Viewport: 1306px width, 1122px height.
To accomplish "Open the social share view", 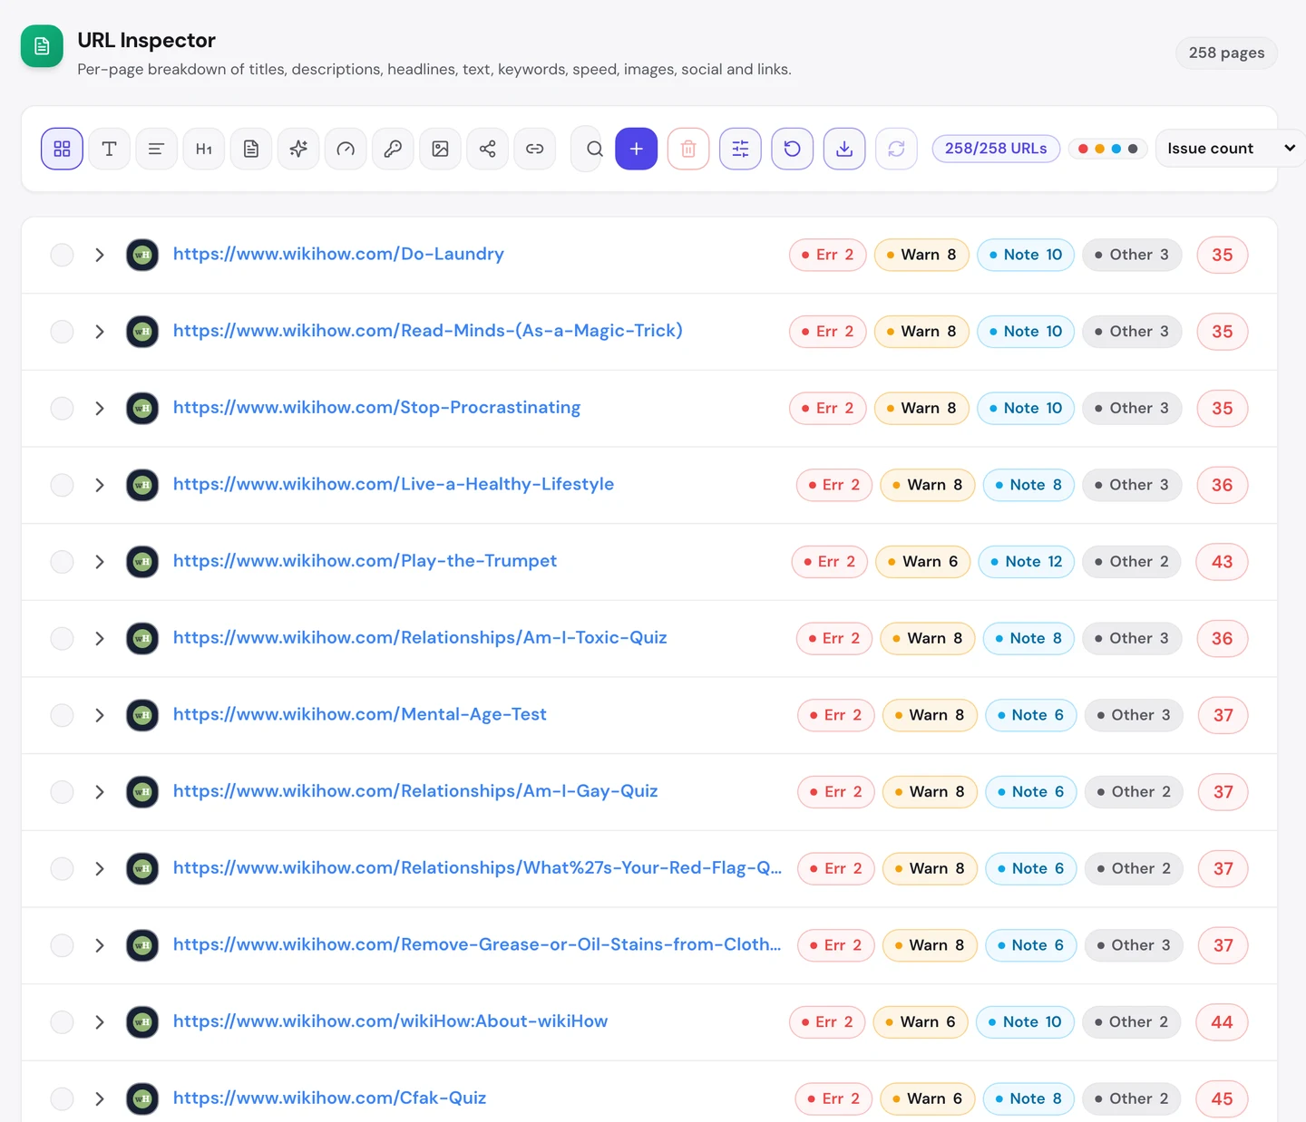I will (487, 149).
